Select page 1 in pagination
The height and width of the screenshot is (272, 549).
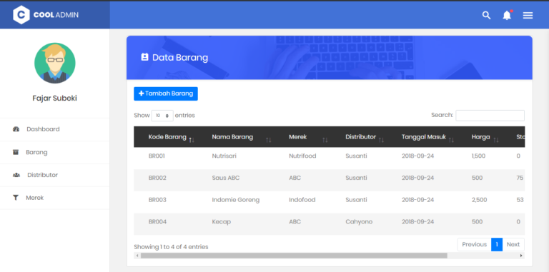497,244
